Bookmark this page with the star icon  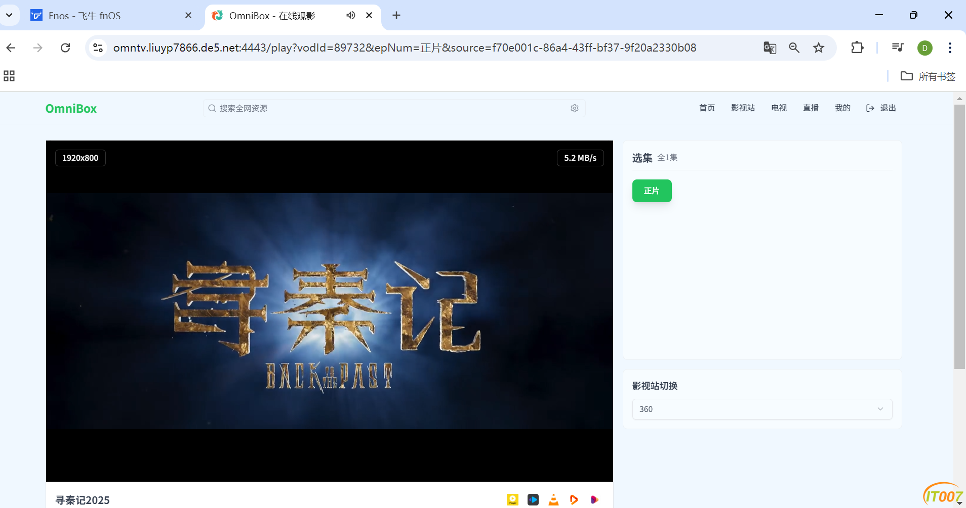818,48
